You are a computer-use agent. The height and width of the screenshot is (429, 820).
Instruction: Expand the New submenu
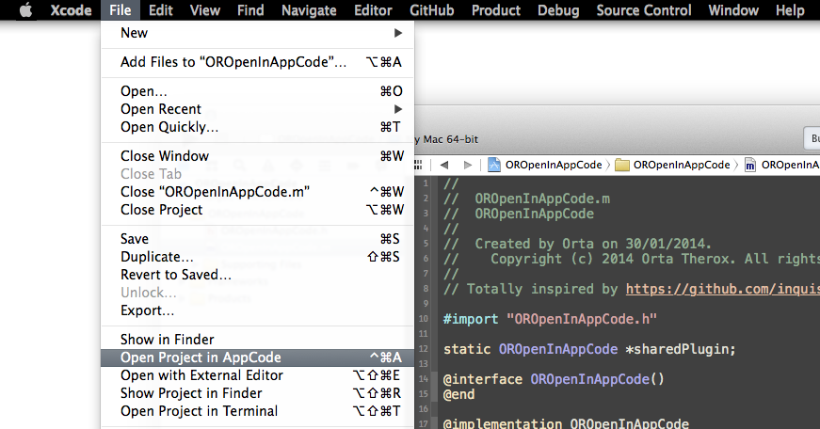pos(257,33)
